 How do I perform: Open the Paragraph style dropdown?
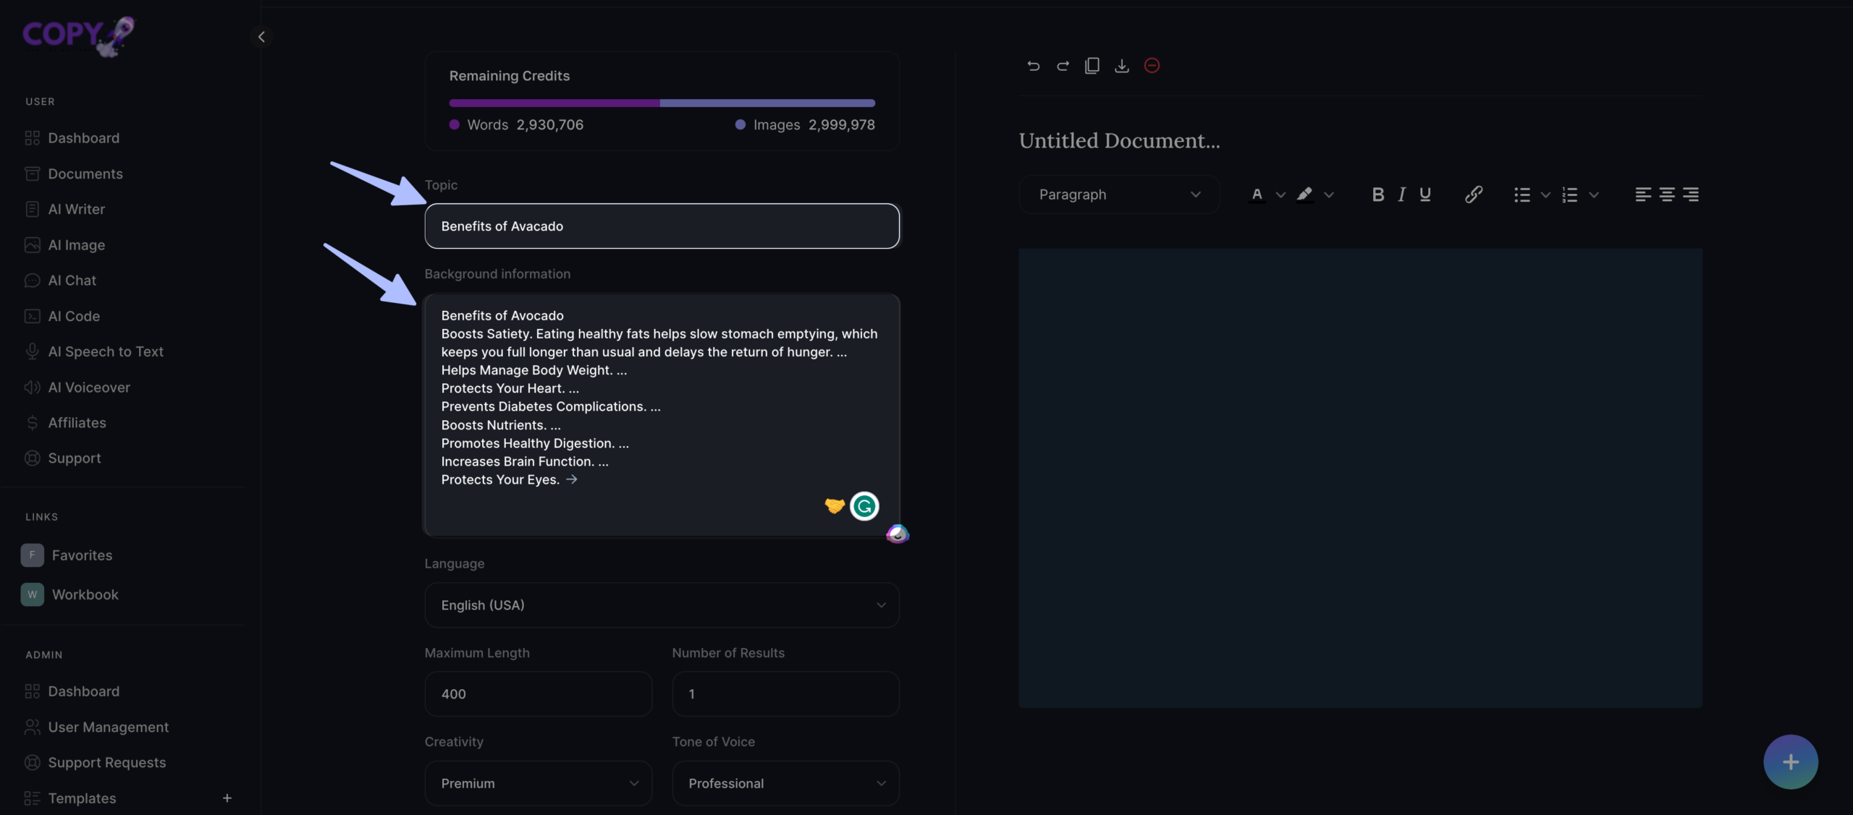point(1119,195)
